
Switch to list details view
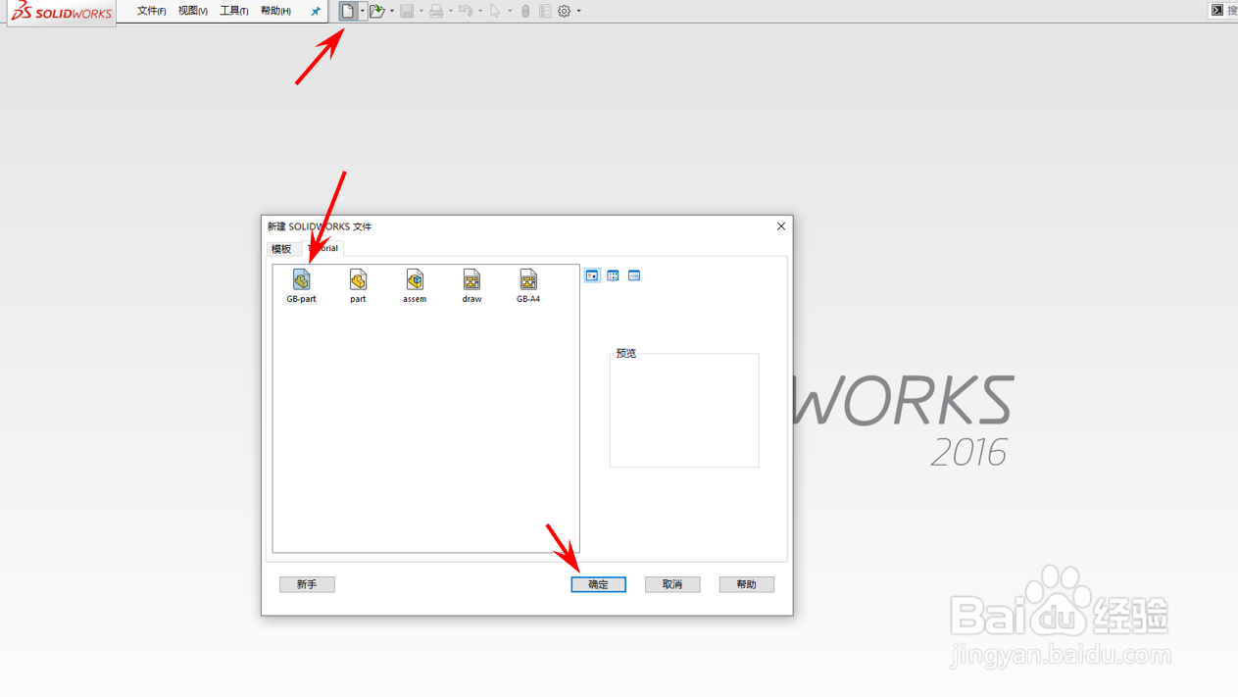pyautogui.click(x=634, y=275)
